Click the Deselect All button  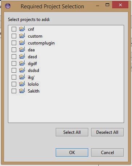[x=107, y=132]
